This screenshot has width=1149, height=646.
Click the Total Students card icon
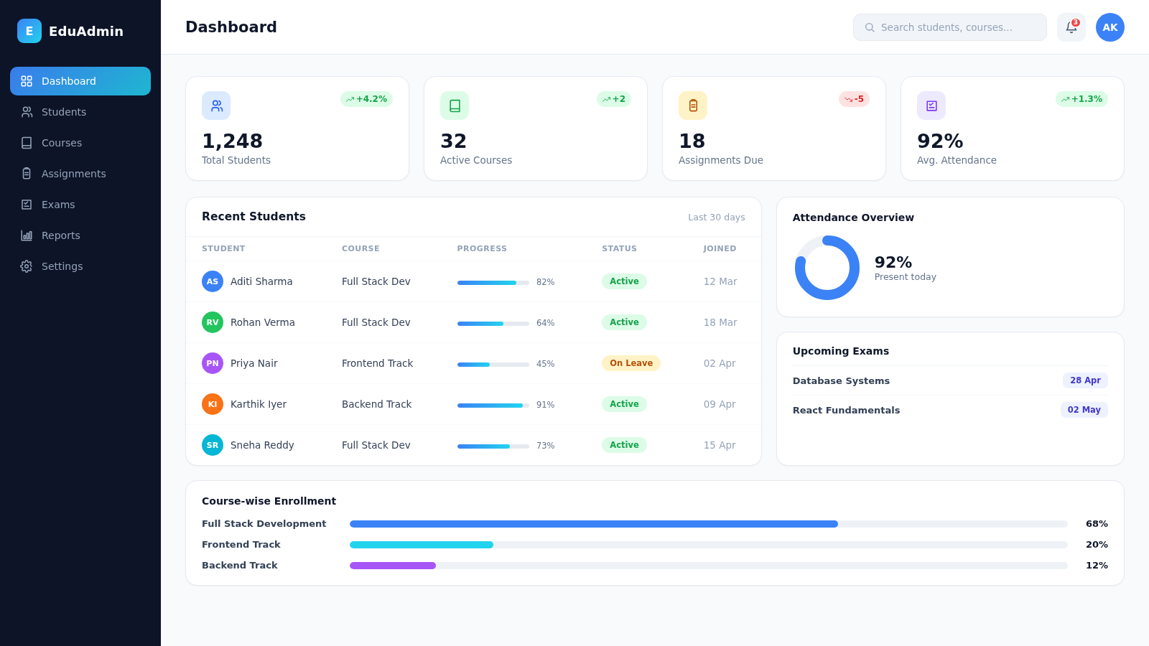tap(216, 106)
